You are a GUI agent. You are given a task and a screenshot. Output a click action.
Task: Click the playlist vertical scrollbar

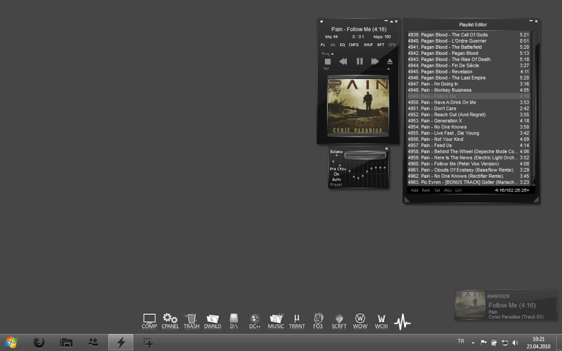(533, 108)
